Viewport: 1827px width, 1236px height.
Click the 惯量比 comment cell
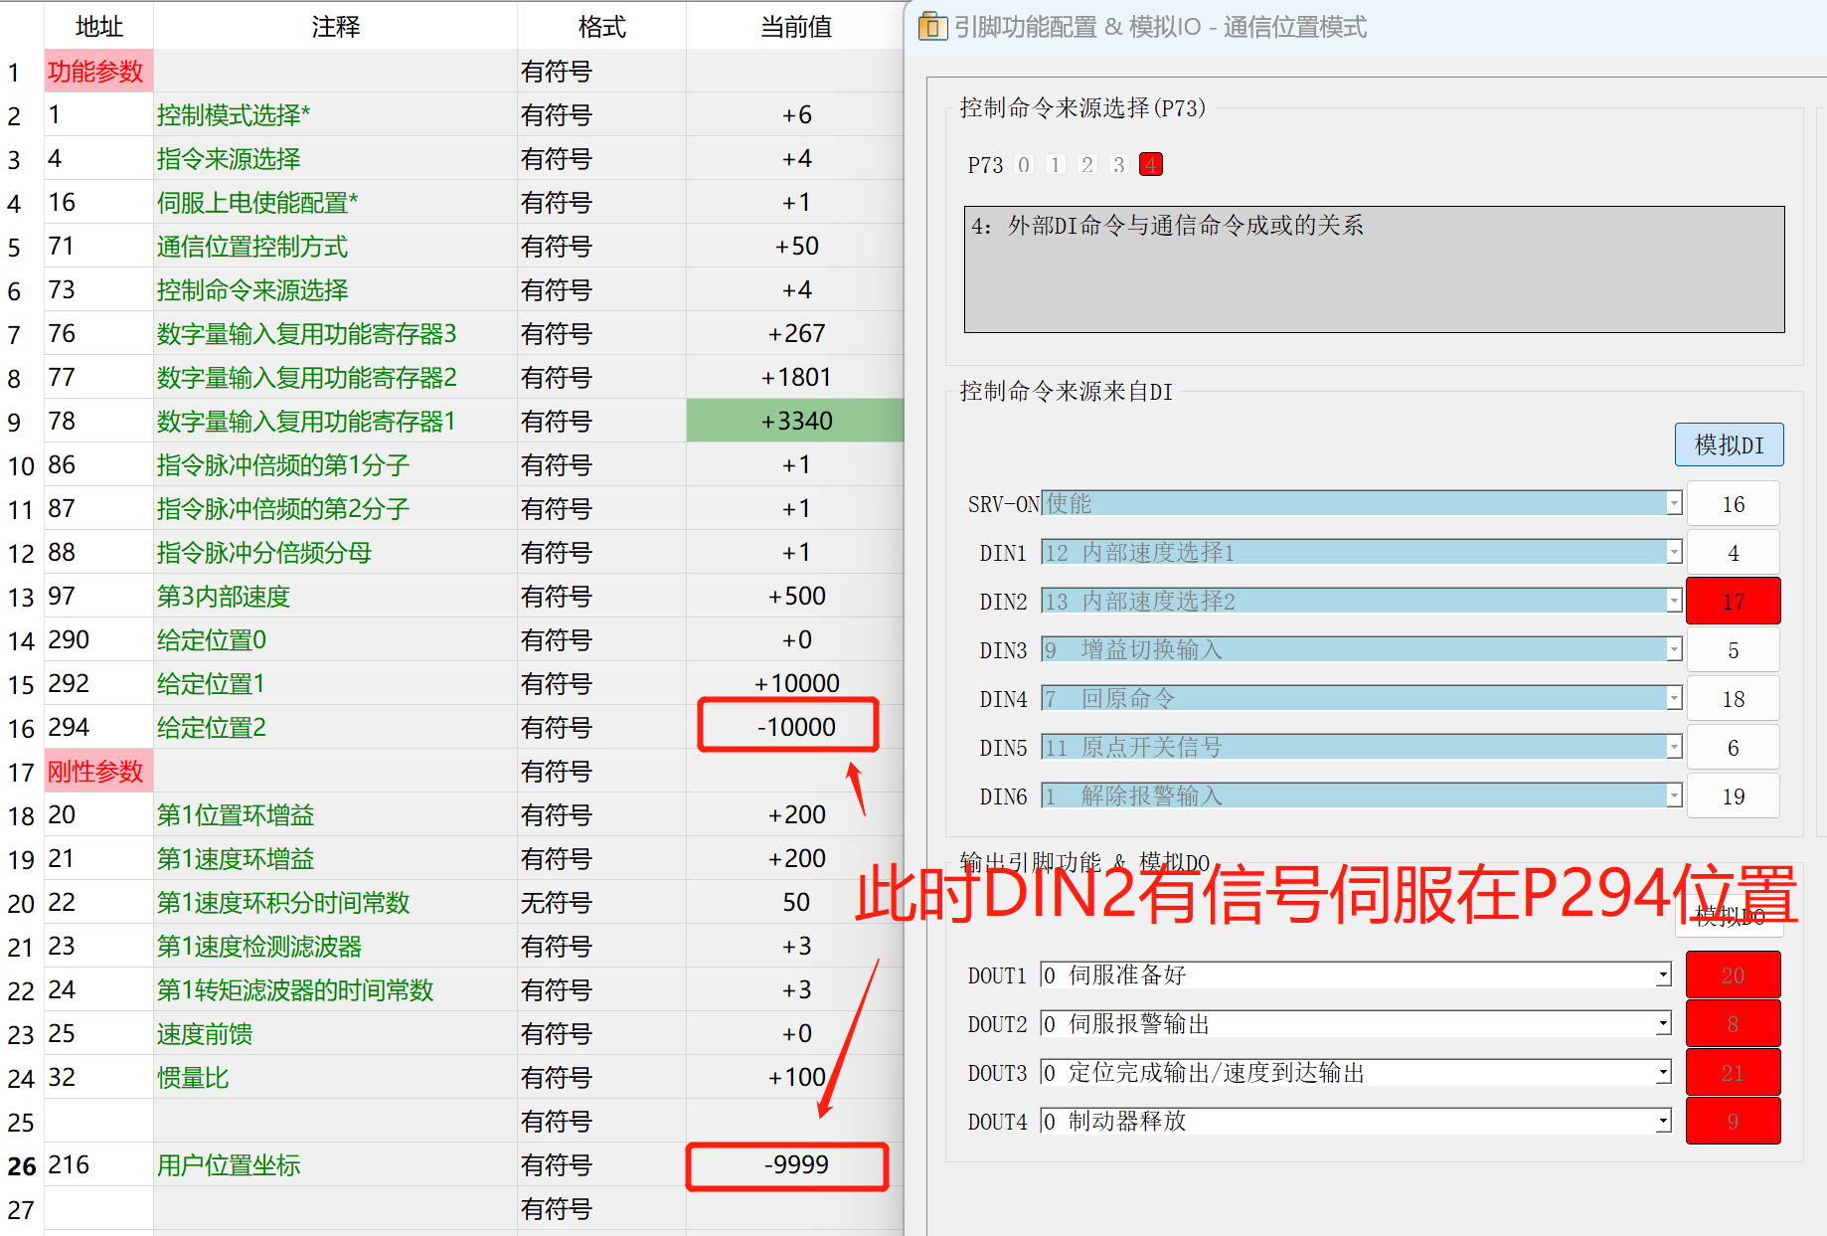[335, 1078]
